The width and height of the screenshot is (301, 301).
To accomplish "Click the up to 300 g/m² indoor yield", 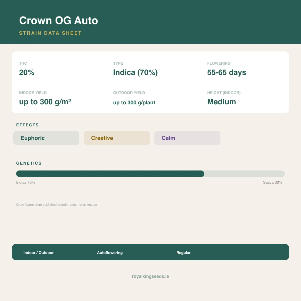I will [45, 102].
